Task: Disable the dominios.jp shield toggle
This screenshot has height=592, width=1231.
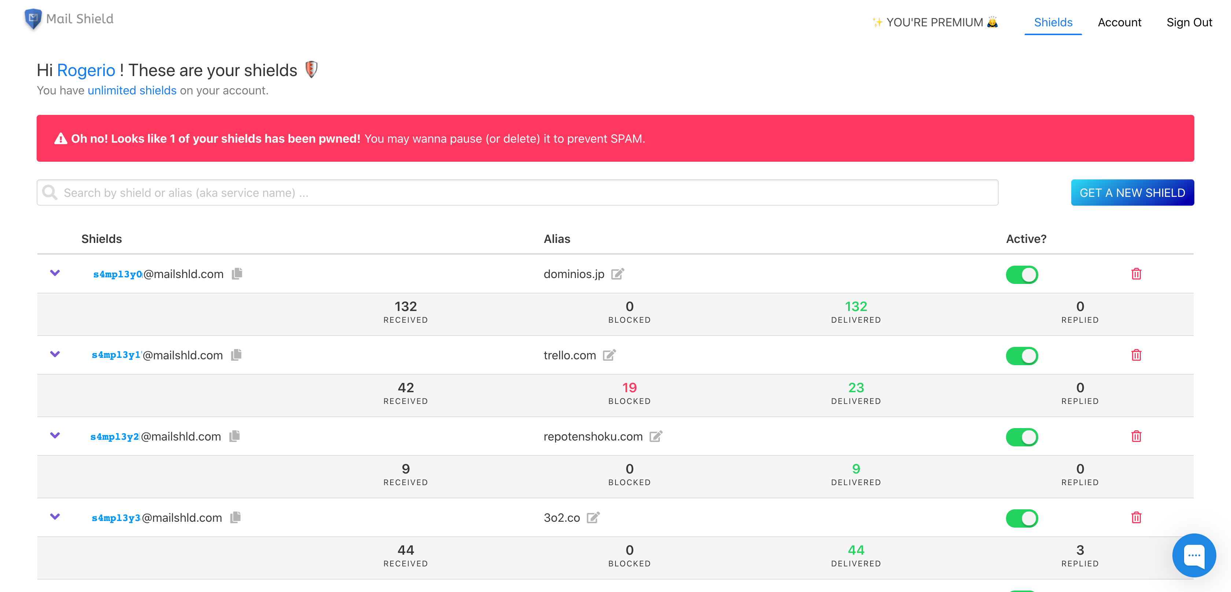Action: [1022, 274]
